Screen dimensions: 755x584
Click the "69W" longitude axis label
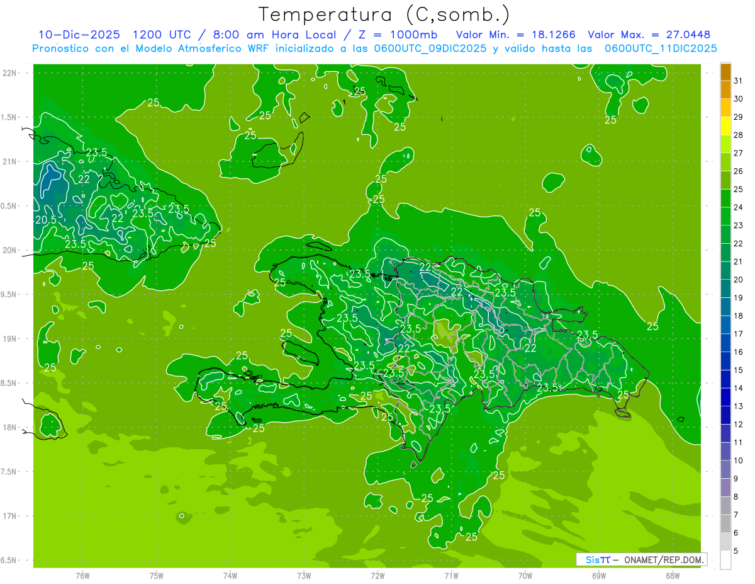tap(599, 576)
